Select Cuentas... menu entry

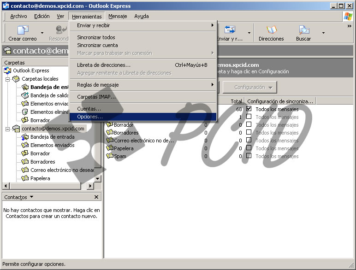[143, 109]
